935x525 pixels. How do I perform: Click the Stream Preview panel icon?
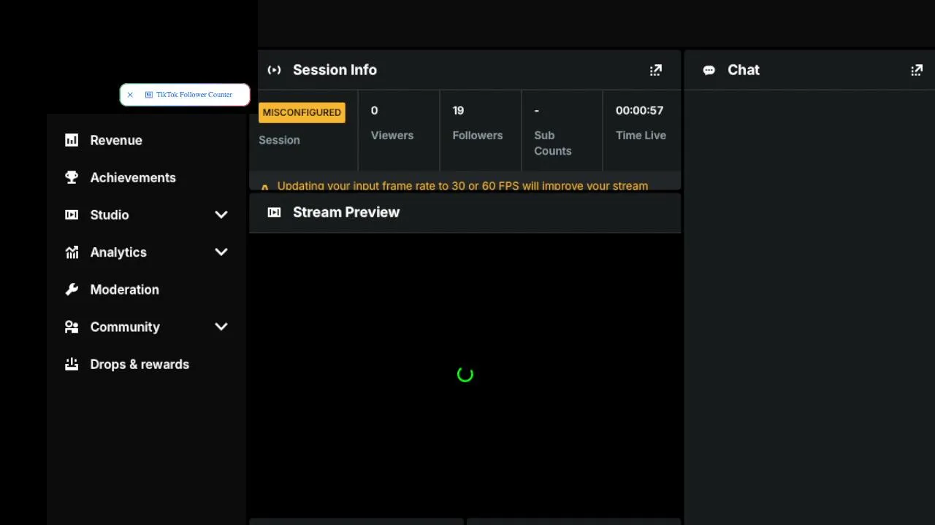274,212
